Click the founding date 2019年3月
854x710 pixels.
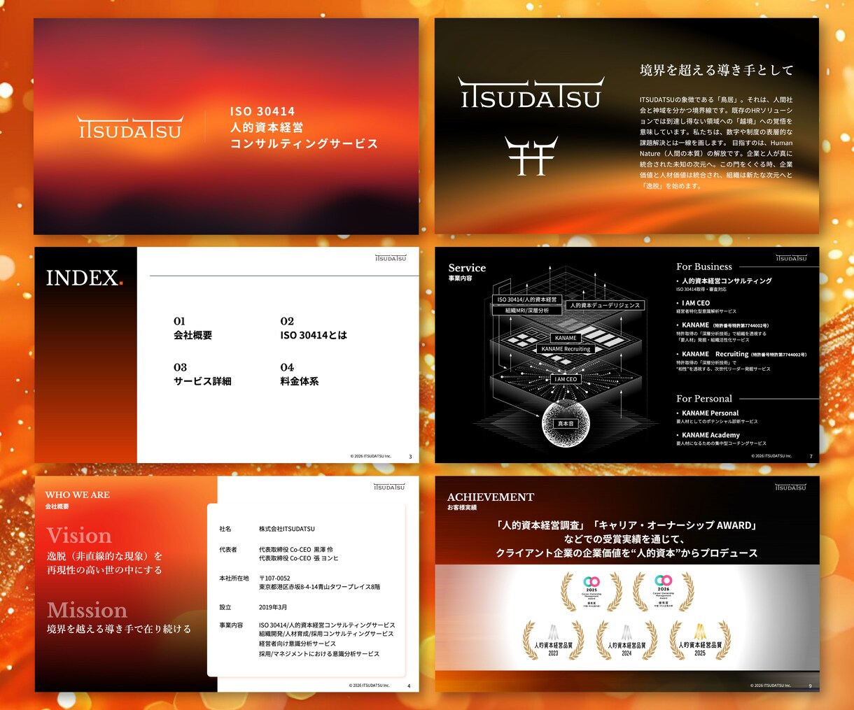273,607
